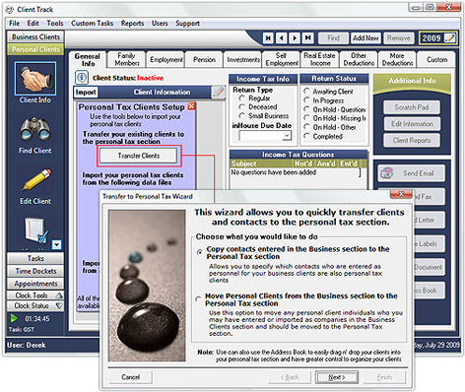Open the Tools menu
Screen dimensions: 465x392
point(55,24)
